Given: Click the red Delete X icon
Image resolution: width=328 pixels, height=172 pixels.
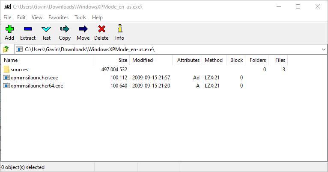Looking at the screenshot, I should (101, 29).
